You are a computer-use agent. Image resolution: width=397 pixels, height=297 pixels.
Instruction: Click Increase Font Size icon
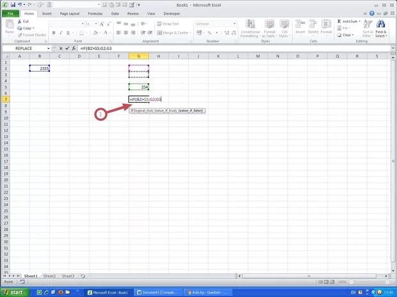(x=102, y=24)
